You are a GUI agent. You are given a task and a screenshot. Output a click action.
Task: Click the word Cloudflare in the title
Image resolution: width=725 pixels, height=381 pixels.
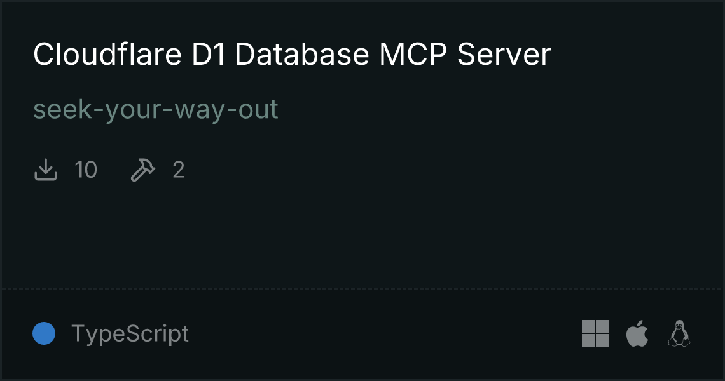point(107,55)
